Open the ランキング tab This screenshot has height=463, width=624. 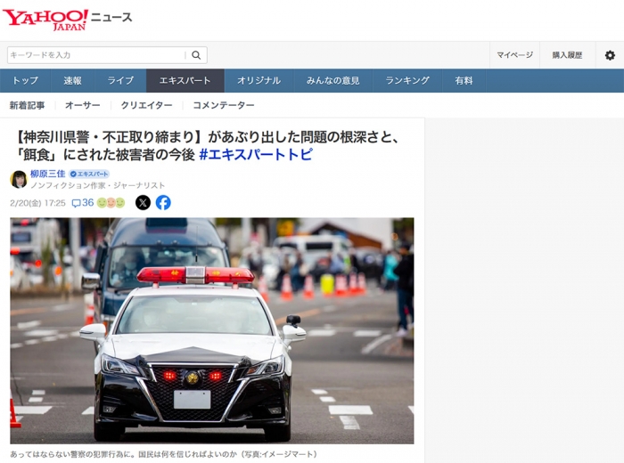coord(407,81)
